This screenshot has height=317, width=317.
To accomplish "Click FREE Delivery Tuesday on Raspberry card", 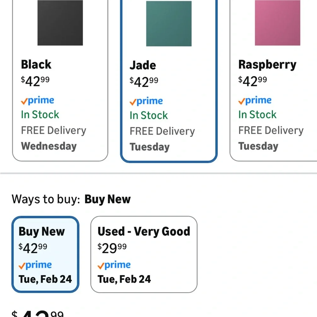I will pos(271,138).
